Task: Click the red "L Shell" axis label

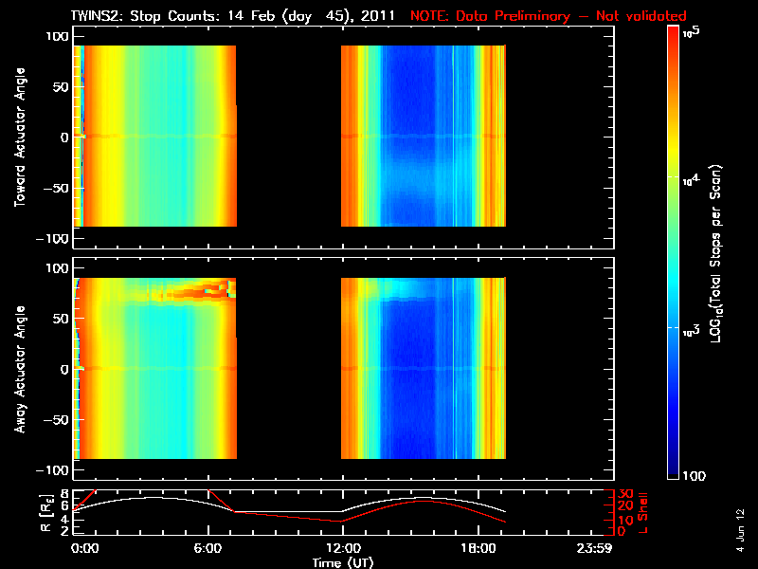Action: 642,513
